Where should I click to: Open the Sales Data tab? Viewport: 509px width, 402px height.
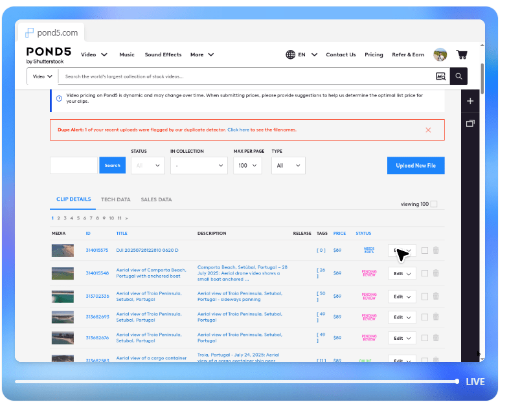click(x=156, y=200)
